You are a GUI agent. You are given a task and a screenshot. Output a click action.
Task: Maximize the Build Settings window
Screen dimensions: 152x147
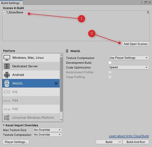146,2
